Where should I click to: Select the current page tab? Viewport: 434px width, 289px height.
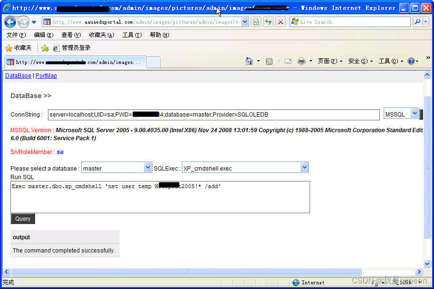coord(75,62)
